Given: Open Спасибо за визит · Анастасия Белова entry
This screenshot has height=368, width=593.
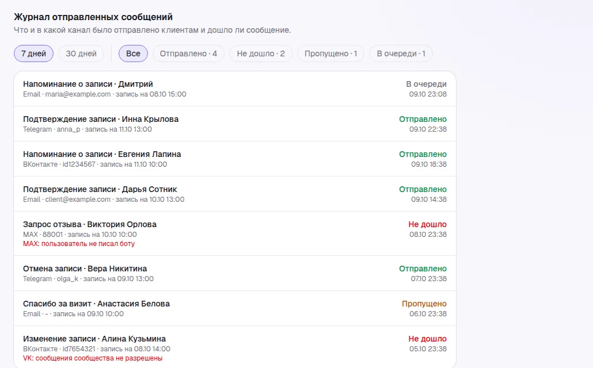Looking at the screenshot, I should tap(235, 309).
